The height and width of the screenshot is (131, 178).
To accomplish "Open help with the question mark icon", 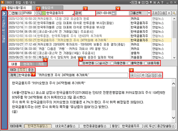I will pos(162,2).
